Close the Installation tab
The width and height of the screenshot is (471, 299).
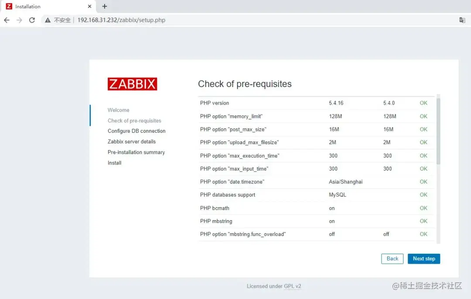tap(89, 6)
